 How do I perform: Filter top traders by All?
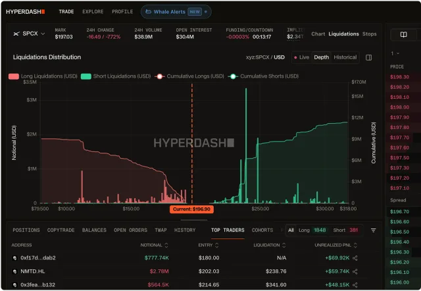pyautogui.click(x=291, y=230)
